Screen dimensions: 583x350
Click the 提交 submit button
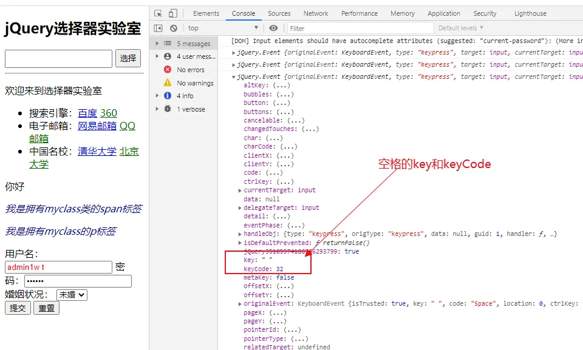pyautogui.click(x=18, y=308)
